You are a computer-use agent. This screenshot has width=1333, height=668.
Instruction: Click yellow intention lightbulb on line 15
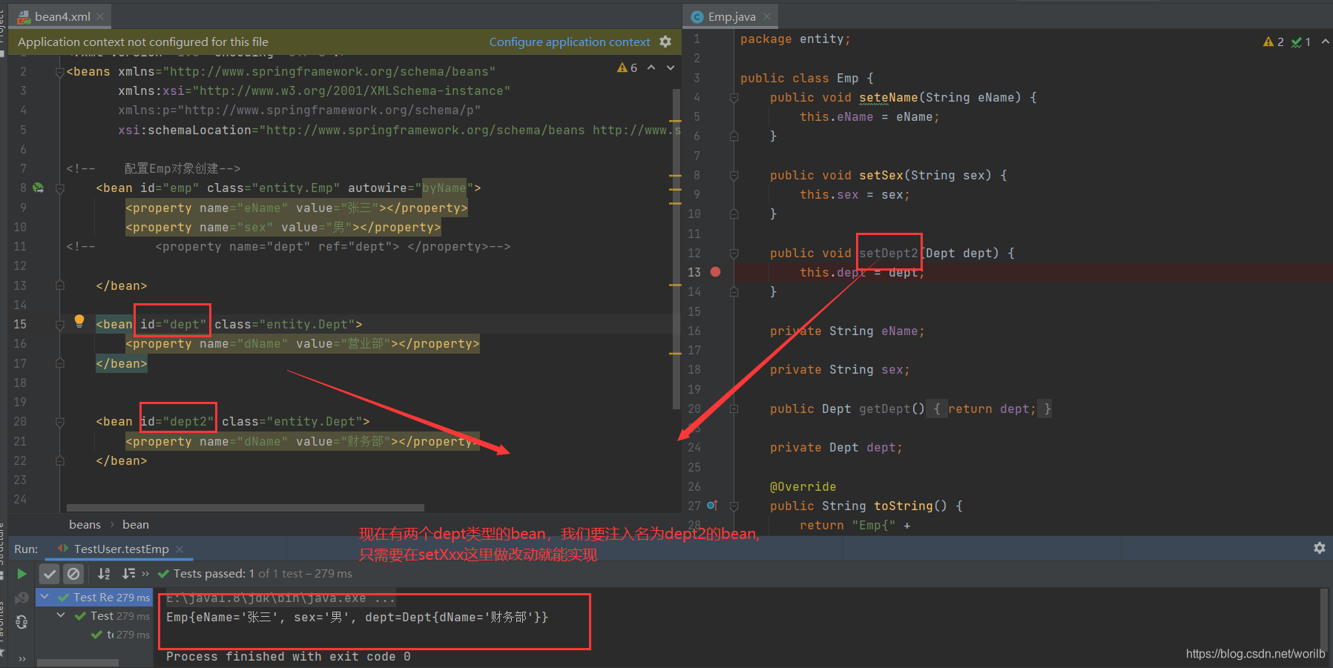[79, 321]
